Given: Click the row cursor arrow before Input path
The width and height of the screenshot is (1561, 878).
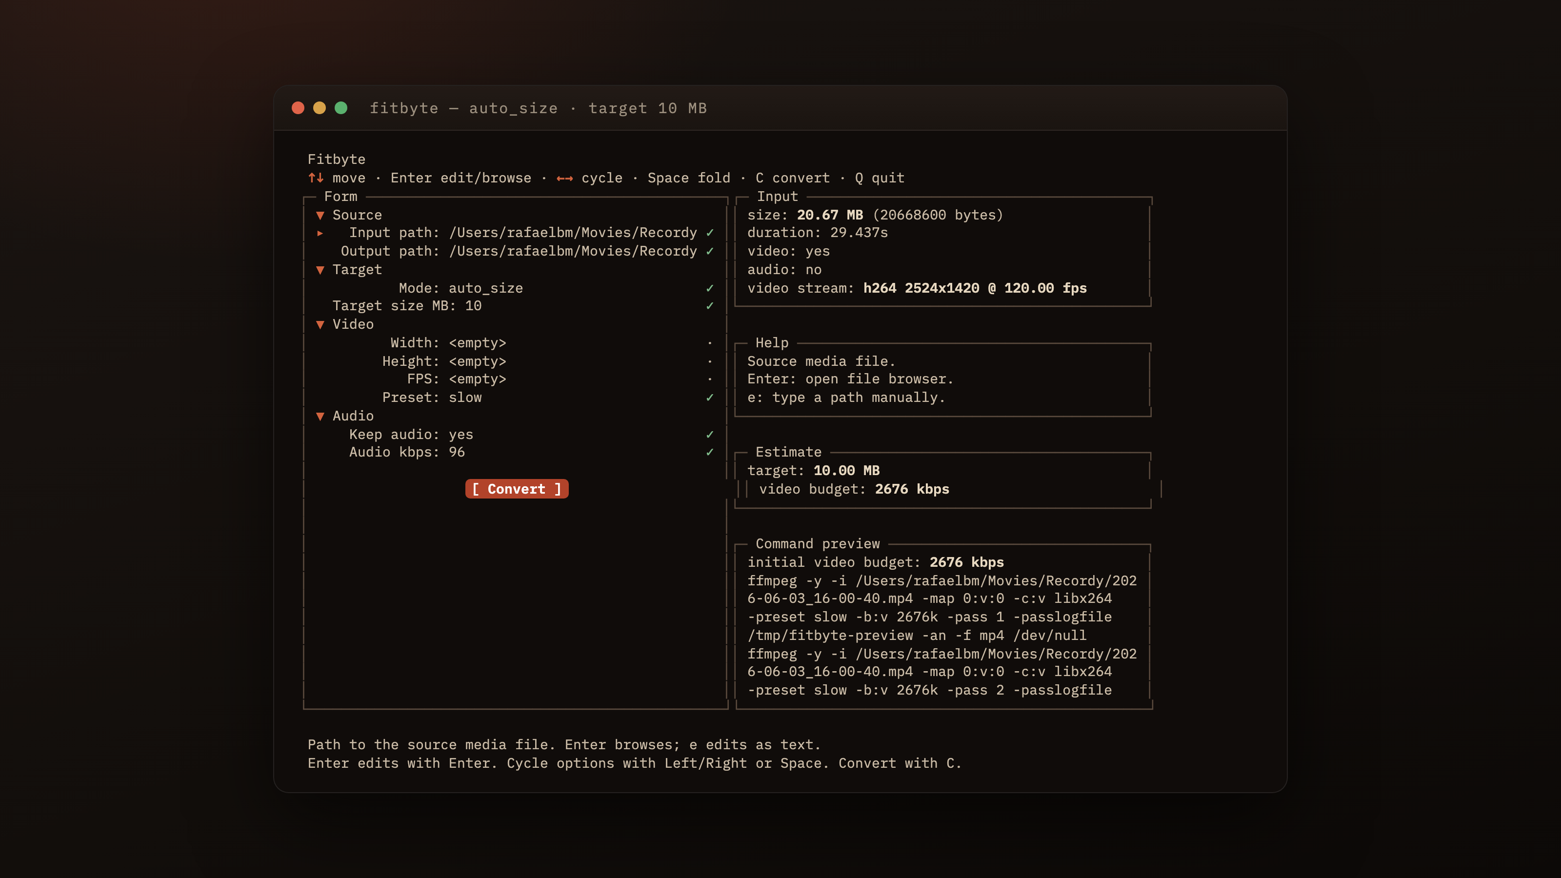Looking at the screenshot, I should tap(320, 233).
